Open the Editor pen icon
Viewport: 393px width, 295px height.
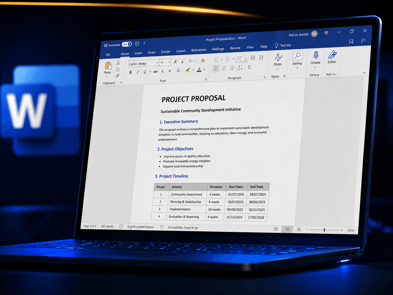(x=332, y=54)
